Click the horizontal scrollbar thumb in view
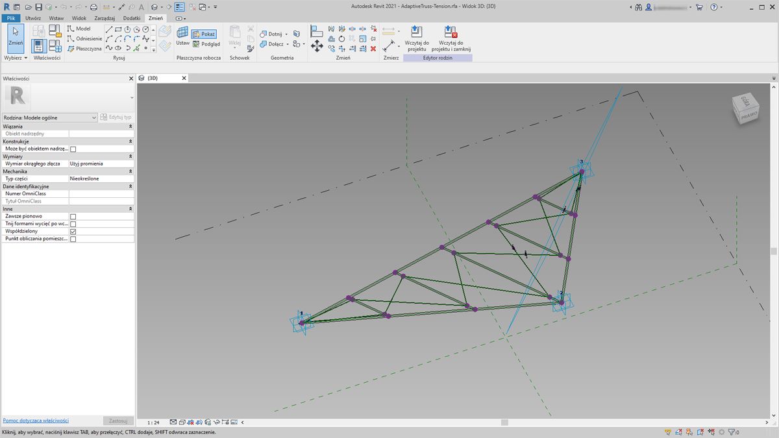The image size is (779, 438). (x=504, y=422)
